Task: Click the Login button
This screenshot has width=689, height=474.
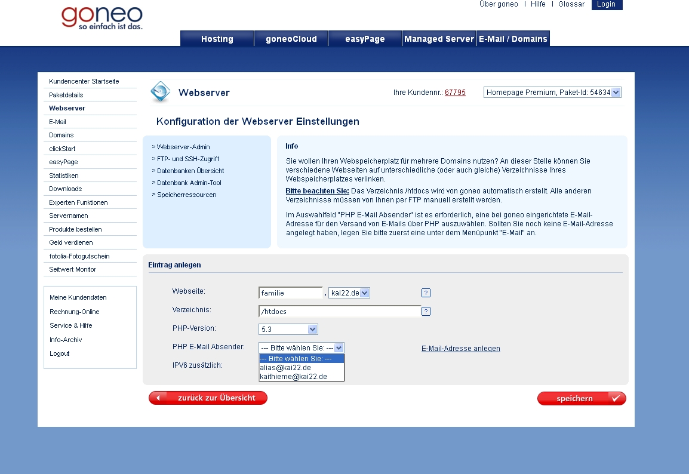Action: click(x=607, y=4)
